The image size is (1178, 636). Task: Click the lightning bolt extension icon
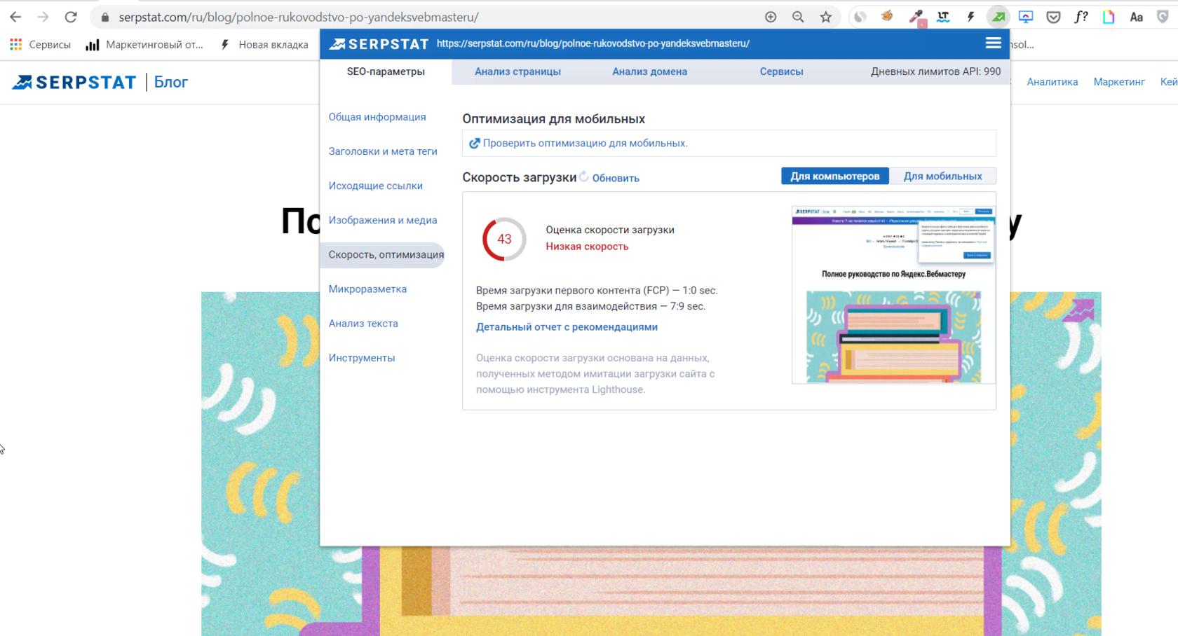tap(970, 17)
